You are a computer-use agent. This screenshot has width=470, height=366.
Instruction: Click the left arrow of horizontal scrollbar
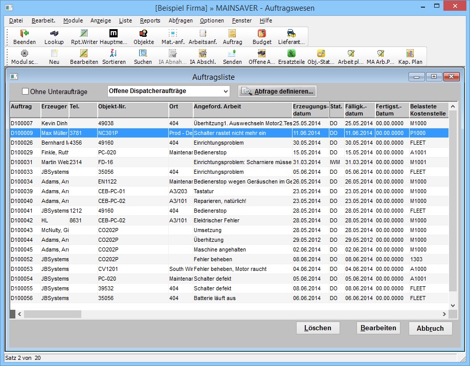19,314
